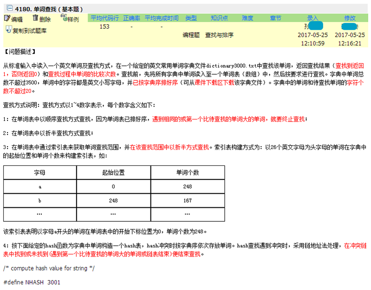Click the 字母 table header cell

[x=40, y=172]
